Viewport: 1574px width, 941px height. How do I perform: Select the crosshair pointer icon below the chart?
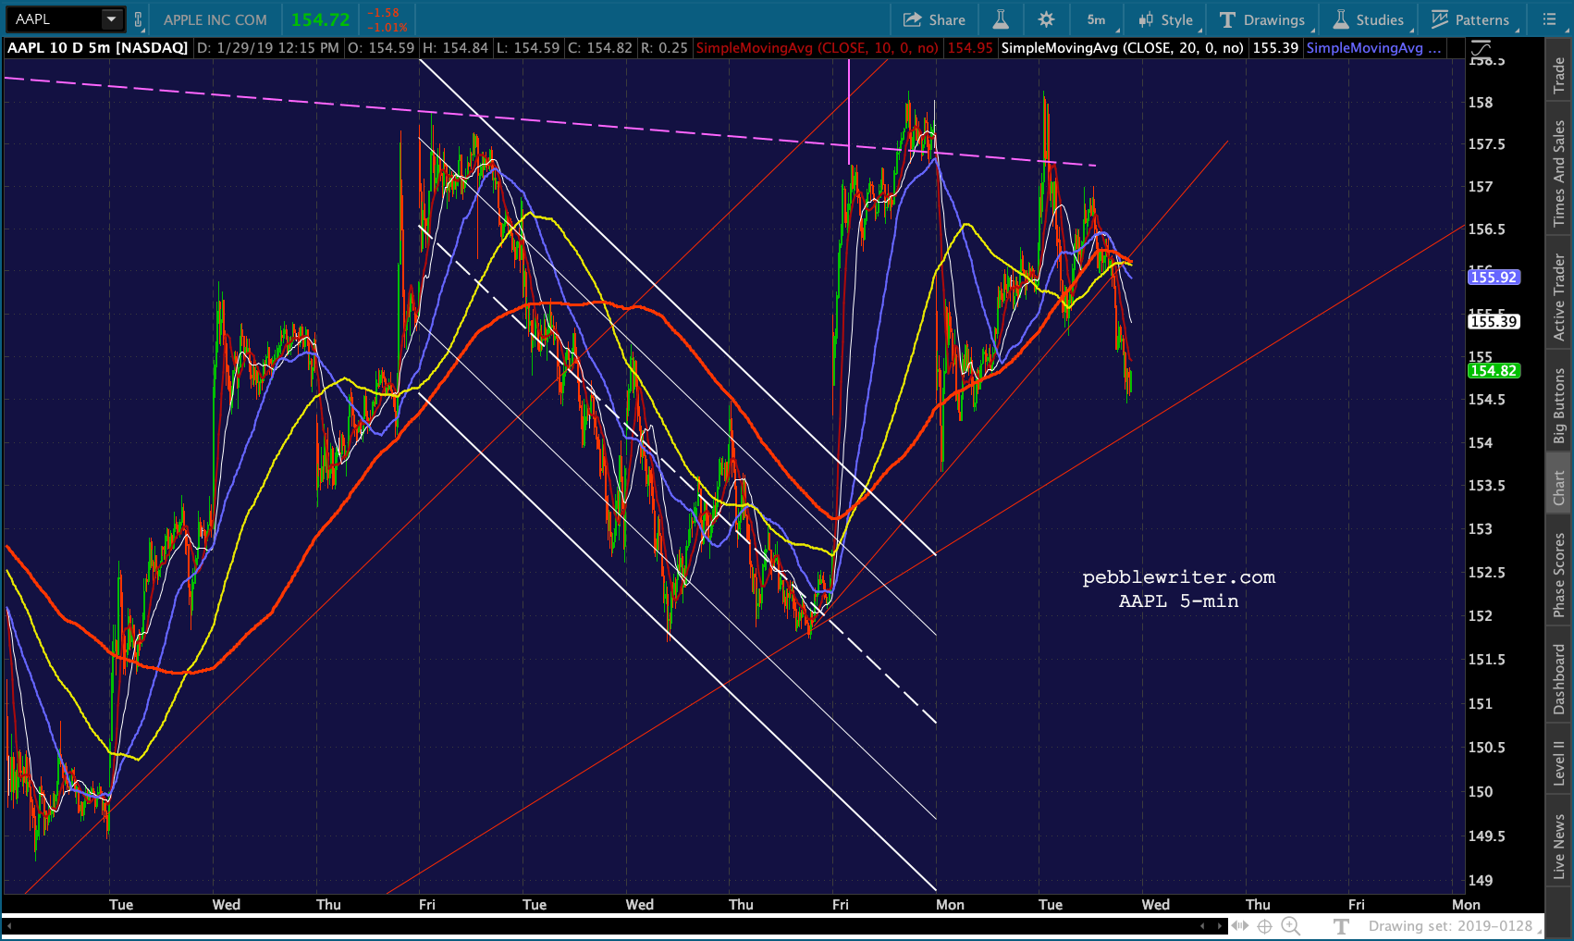pos(1264,925)
